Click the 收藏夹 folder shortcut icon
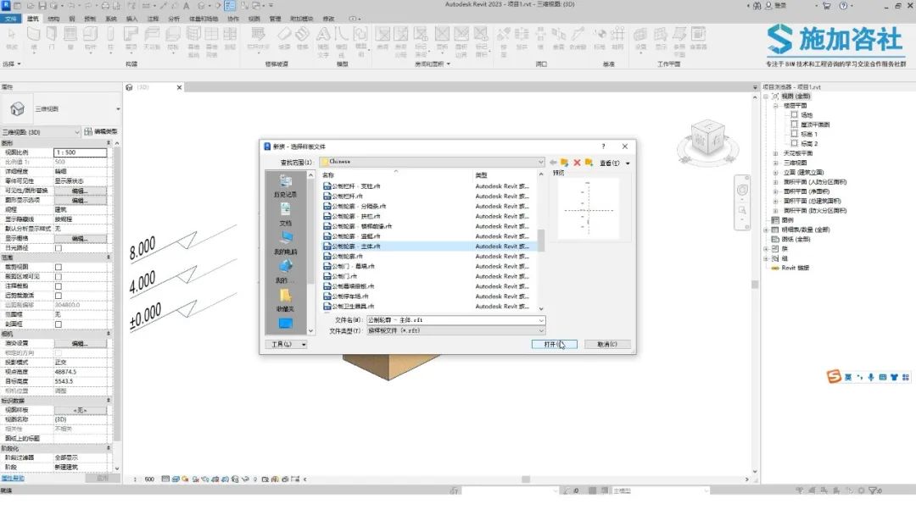This screenshot has width=916, height=515. [x=286, y=295]
